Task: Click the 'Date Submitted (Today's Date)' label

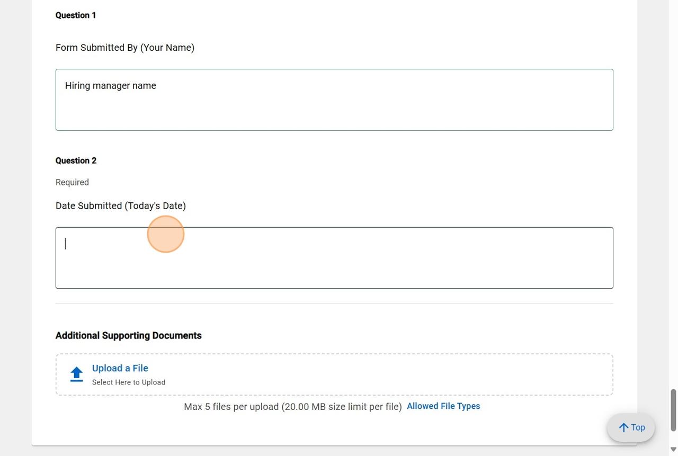Action: pyautogui.click(x=121, y=205)
